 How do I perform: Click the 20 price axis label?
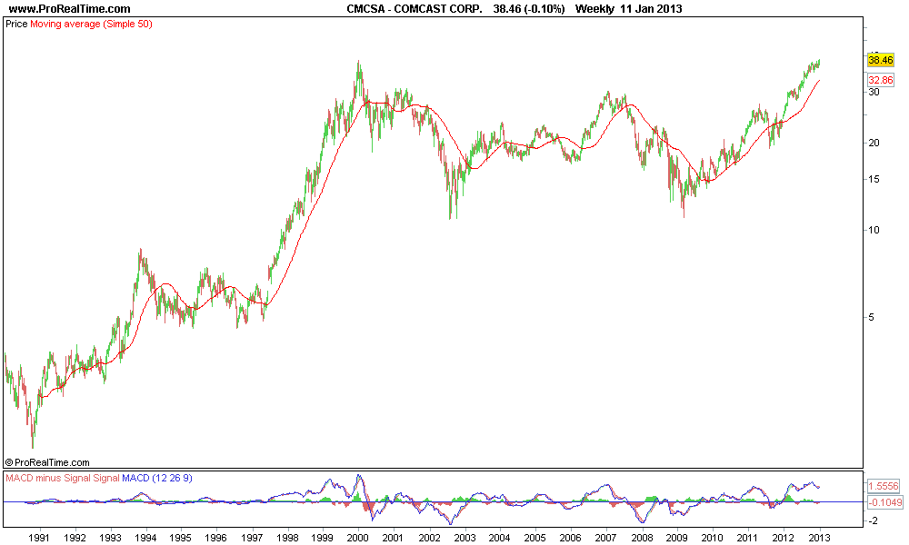click(x=874, y=143)
